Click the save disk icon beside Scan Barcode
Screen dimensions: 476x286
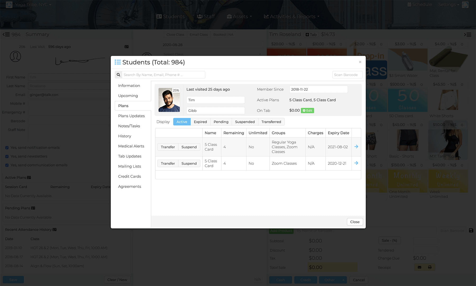[x=471, y=230]
